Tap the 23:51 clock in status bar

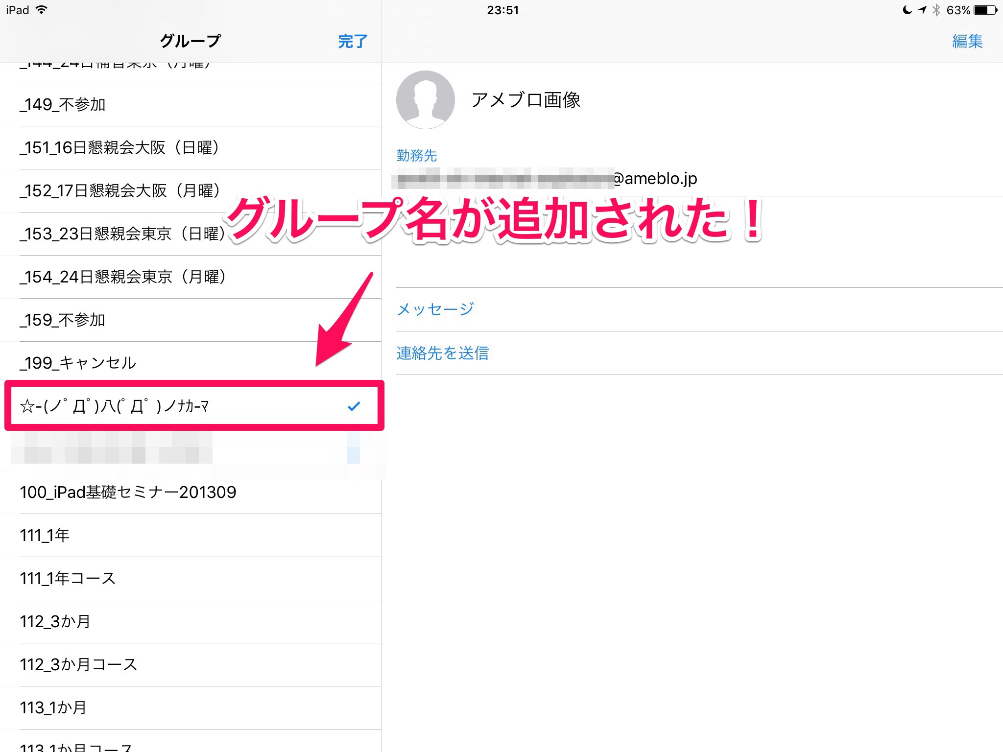pyautogui.click(x=502, y=10)
